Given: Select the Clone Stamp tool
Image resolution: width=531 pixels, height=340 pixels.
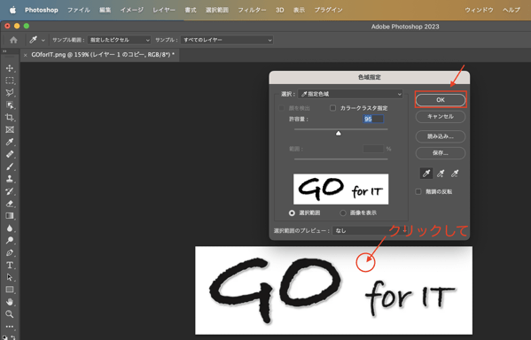Looking at the screenshot, I should (x=10, y=179).
